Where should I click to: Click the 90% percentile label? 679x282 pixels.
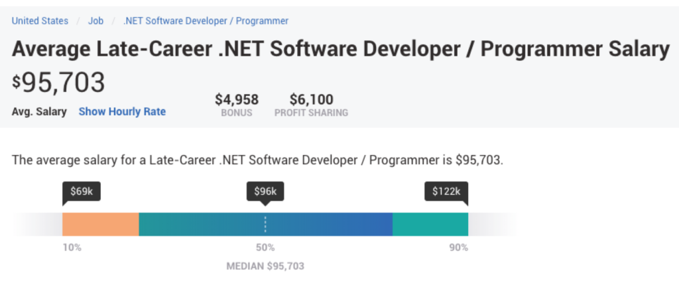tap(457, 248)
